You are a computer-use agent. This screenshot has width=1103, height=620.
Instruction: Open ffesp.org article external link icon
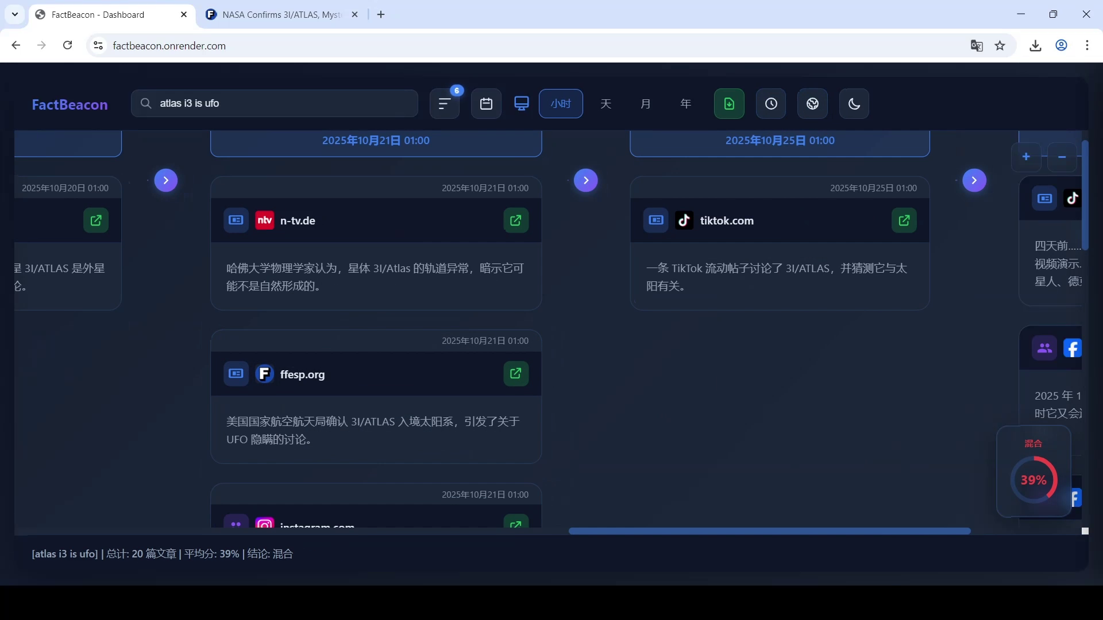pyautogui.click(x=515, y=374)
